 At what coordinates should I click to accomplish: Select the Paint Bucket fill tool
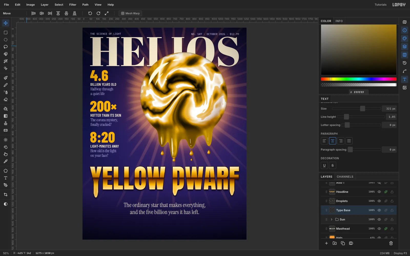pyautogui.click(x=6, y=109)
